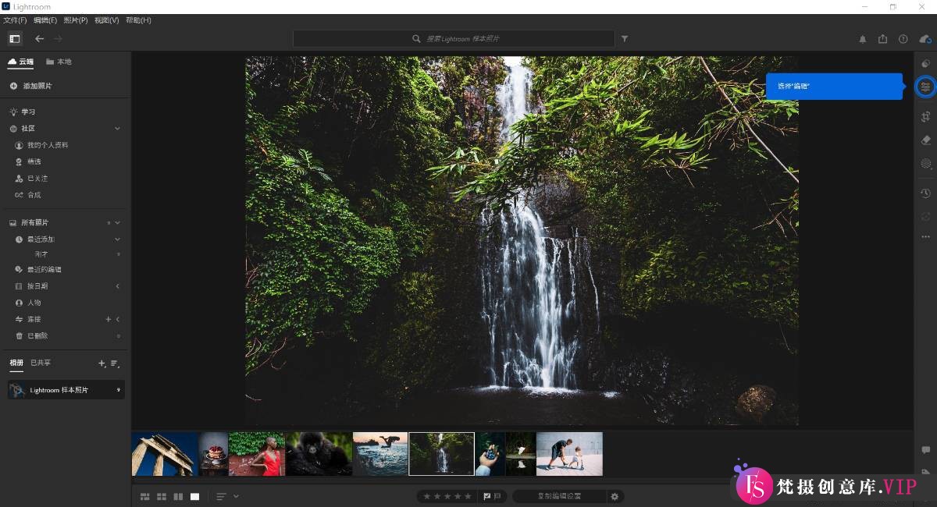The height and width of the screenshot is (507, 937).
Task: Open the three-dots more options menu
Action: click(x=925, y=236)
